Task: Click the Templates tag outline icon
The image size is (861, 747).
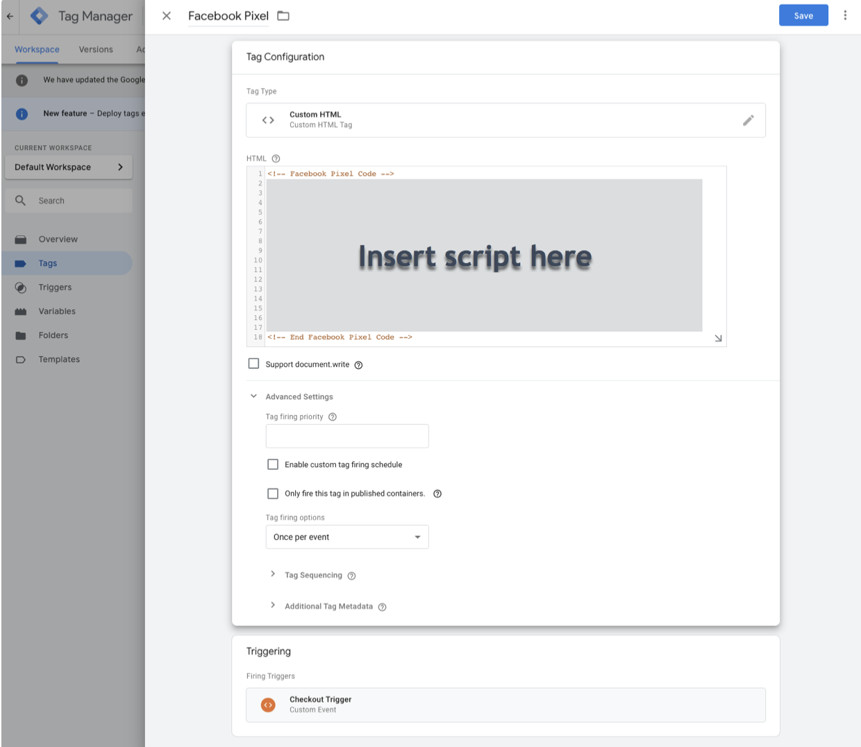Action: [x=21, y=360]
